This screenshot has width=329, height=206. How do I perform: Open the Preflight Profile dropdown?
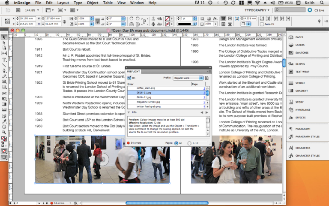[188, 78]
